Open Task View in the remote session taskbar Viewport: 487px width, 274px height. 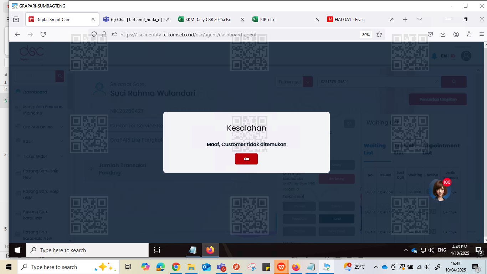pyautogui.click(x=157, y=250)
